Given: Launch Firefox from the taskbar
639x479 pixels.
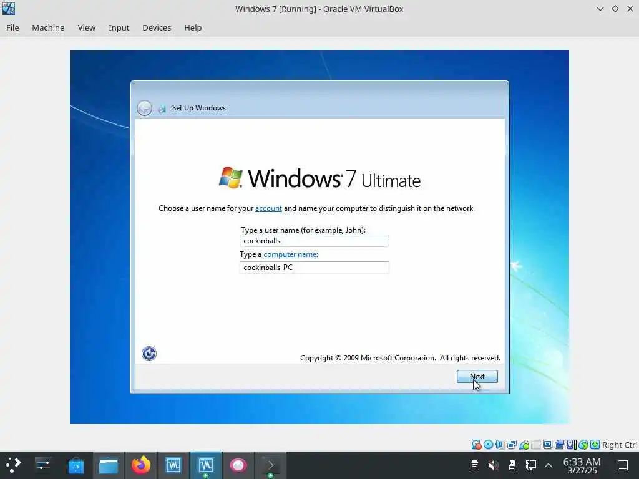Looking at the screenshot, I should pos(140,465).
